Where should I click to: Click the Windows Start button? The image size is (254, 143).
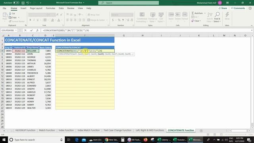click(x=4, y=139)
